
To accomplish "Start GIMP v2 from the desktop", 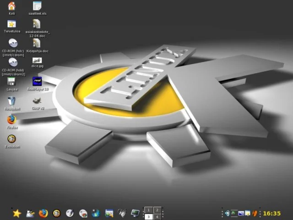I will pos(38,100).
